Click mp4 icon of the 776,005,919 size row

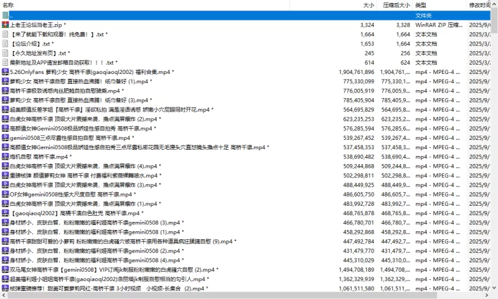point(5,91)
